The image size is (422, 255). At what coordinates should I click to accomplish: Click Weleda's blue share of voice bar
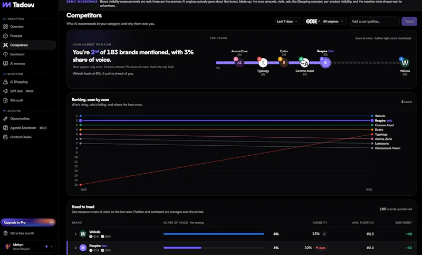point(214,234)
